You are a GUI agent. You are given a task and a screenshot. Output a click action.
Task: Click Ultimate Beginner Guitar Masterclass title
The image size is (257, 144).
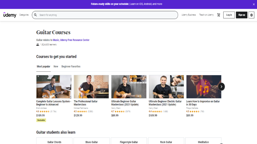point(125,103)
